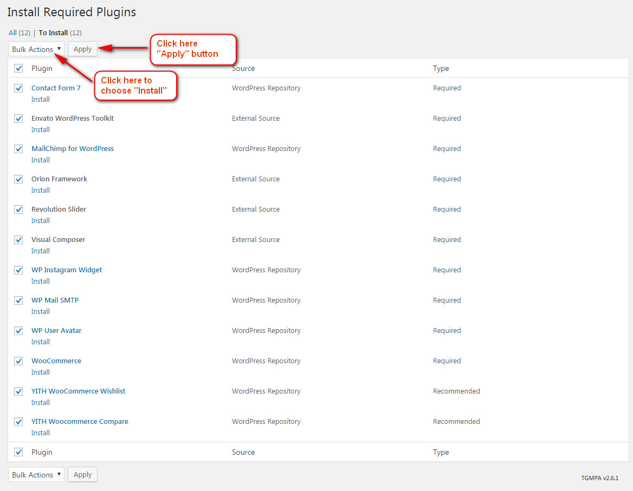Uncheck the Contact Form 7 checkbox
Viewport: 633px width, 491px height.
click(18, 88)
